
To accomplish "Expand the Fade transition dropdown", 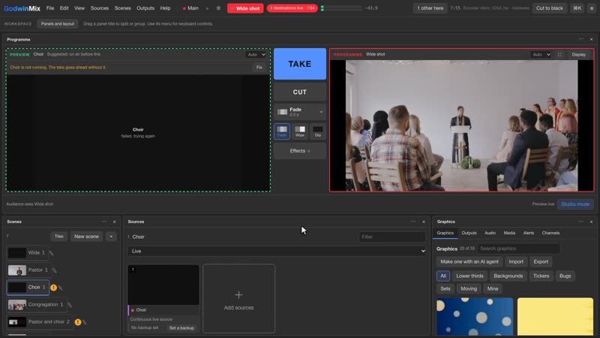I will click(x=299, y=112).
